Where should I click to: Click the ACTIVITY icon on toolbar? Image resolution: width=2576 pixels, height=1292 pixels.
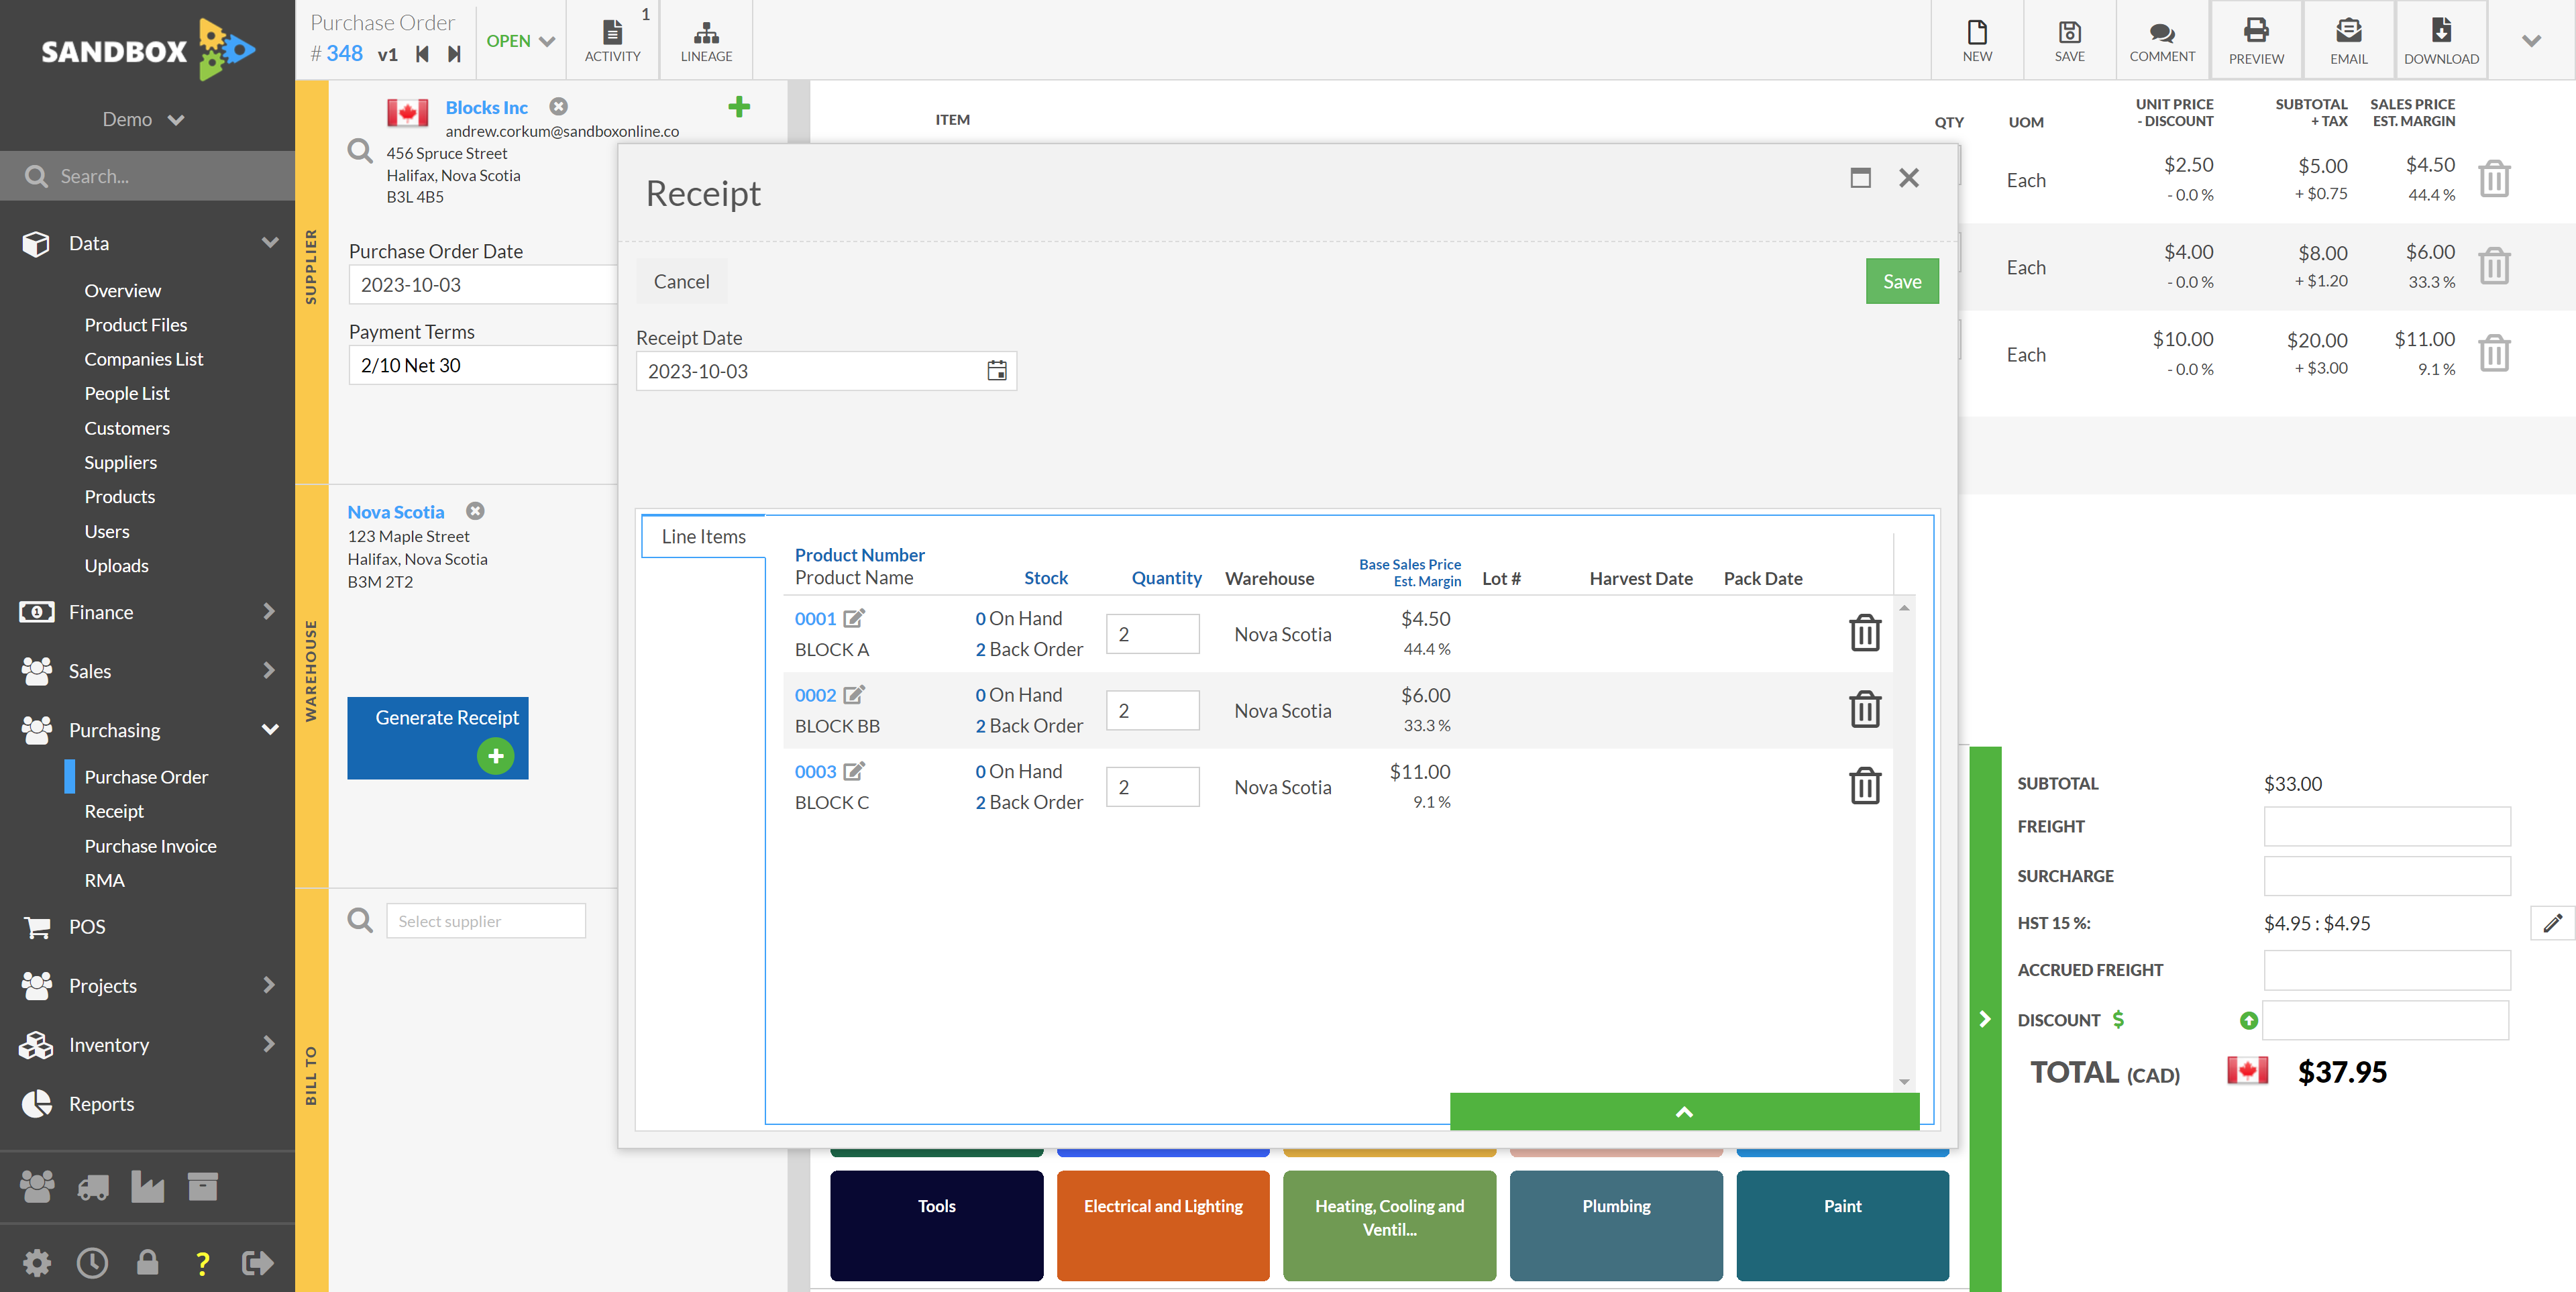click(611, 36)
